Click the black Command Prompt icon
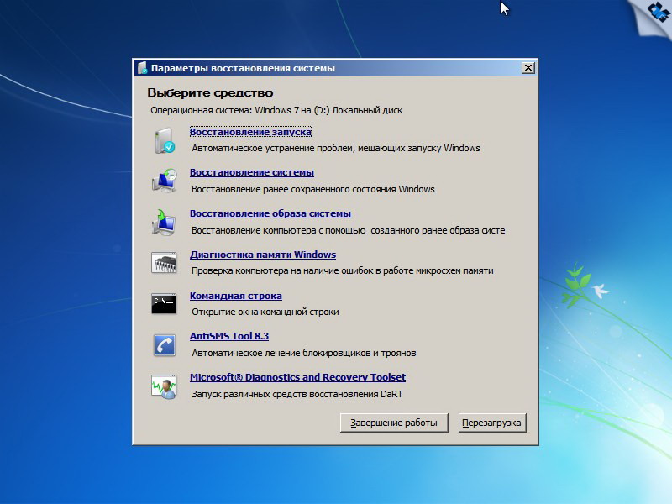Image resolution: width=672 pixels, height=504 pixels. pos(164,304)
